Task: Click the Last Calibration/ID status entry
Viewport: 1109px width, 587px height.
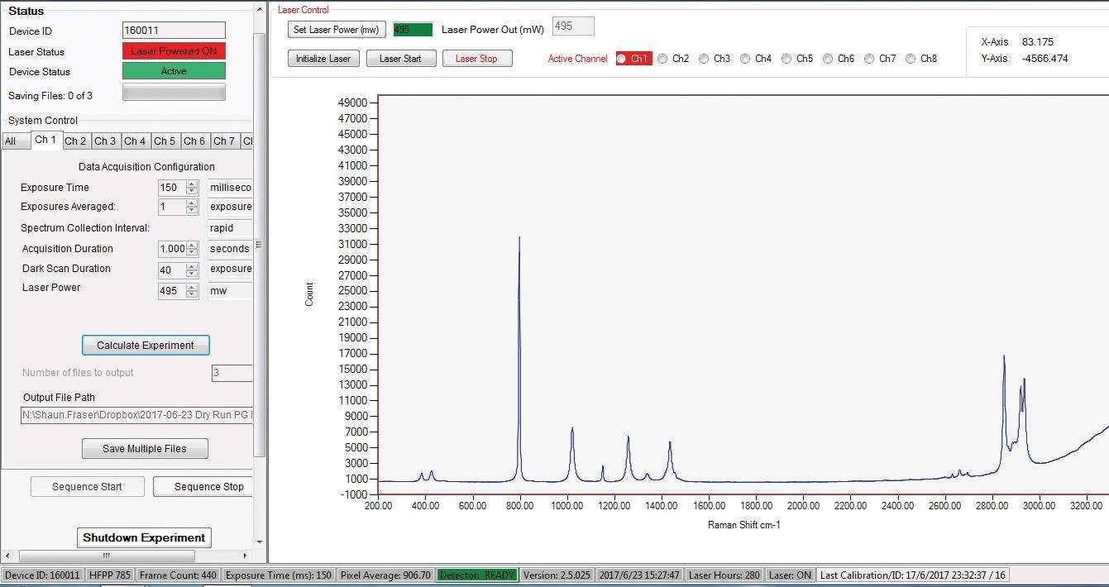Action: pyautogui.click(x=913, y=575)
